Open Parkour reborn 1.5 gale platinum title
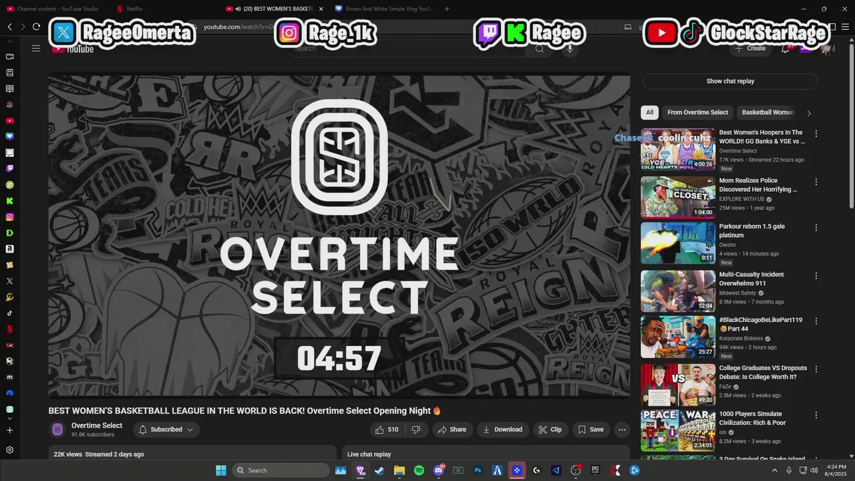855x481 pixels. point(752,230)
